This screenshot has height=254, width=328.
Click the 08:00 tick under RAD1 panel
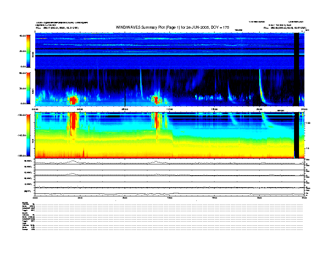click(125, 109)
